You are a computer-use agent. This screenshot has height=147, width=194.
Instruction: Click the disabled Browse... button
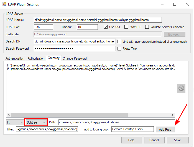(x=174, y=34)
